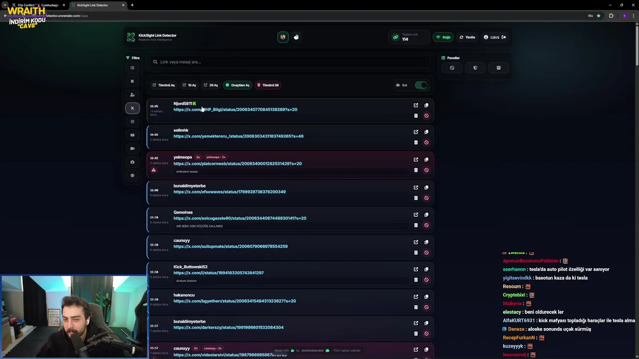The image size is (639, 359).
Task: Open the archive panel under Paneller
Action: click(x=498, y=68)
